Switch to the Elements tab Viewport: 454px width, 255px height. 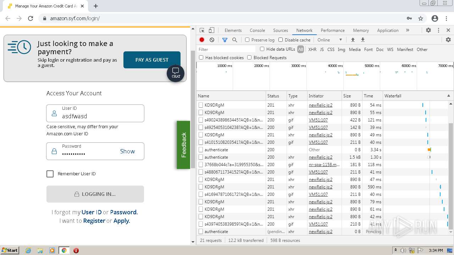tap(233, 30)
